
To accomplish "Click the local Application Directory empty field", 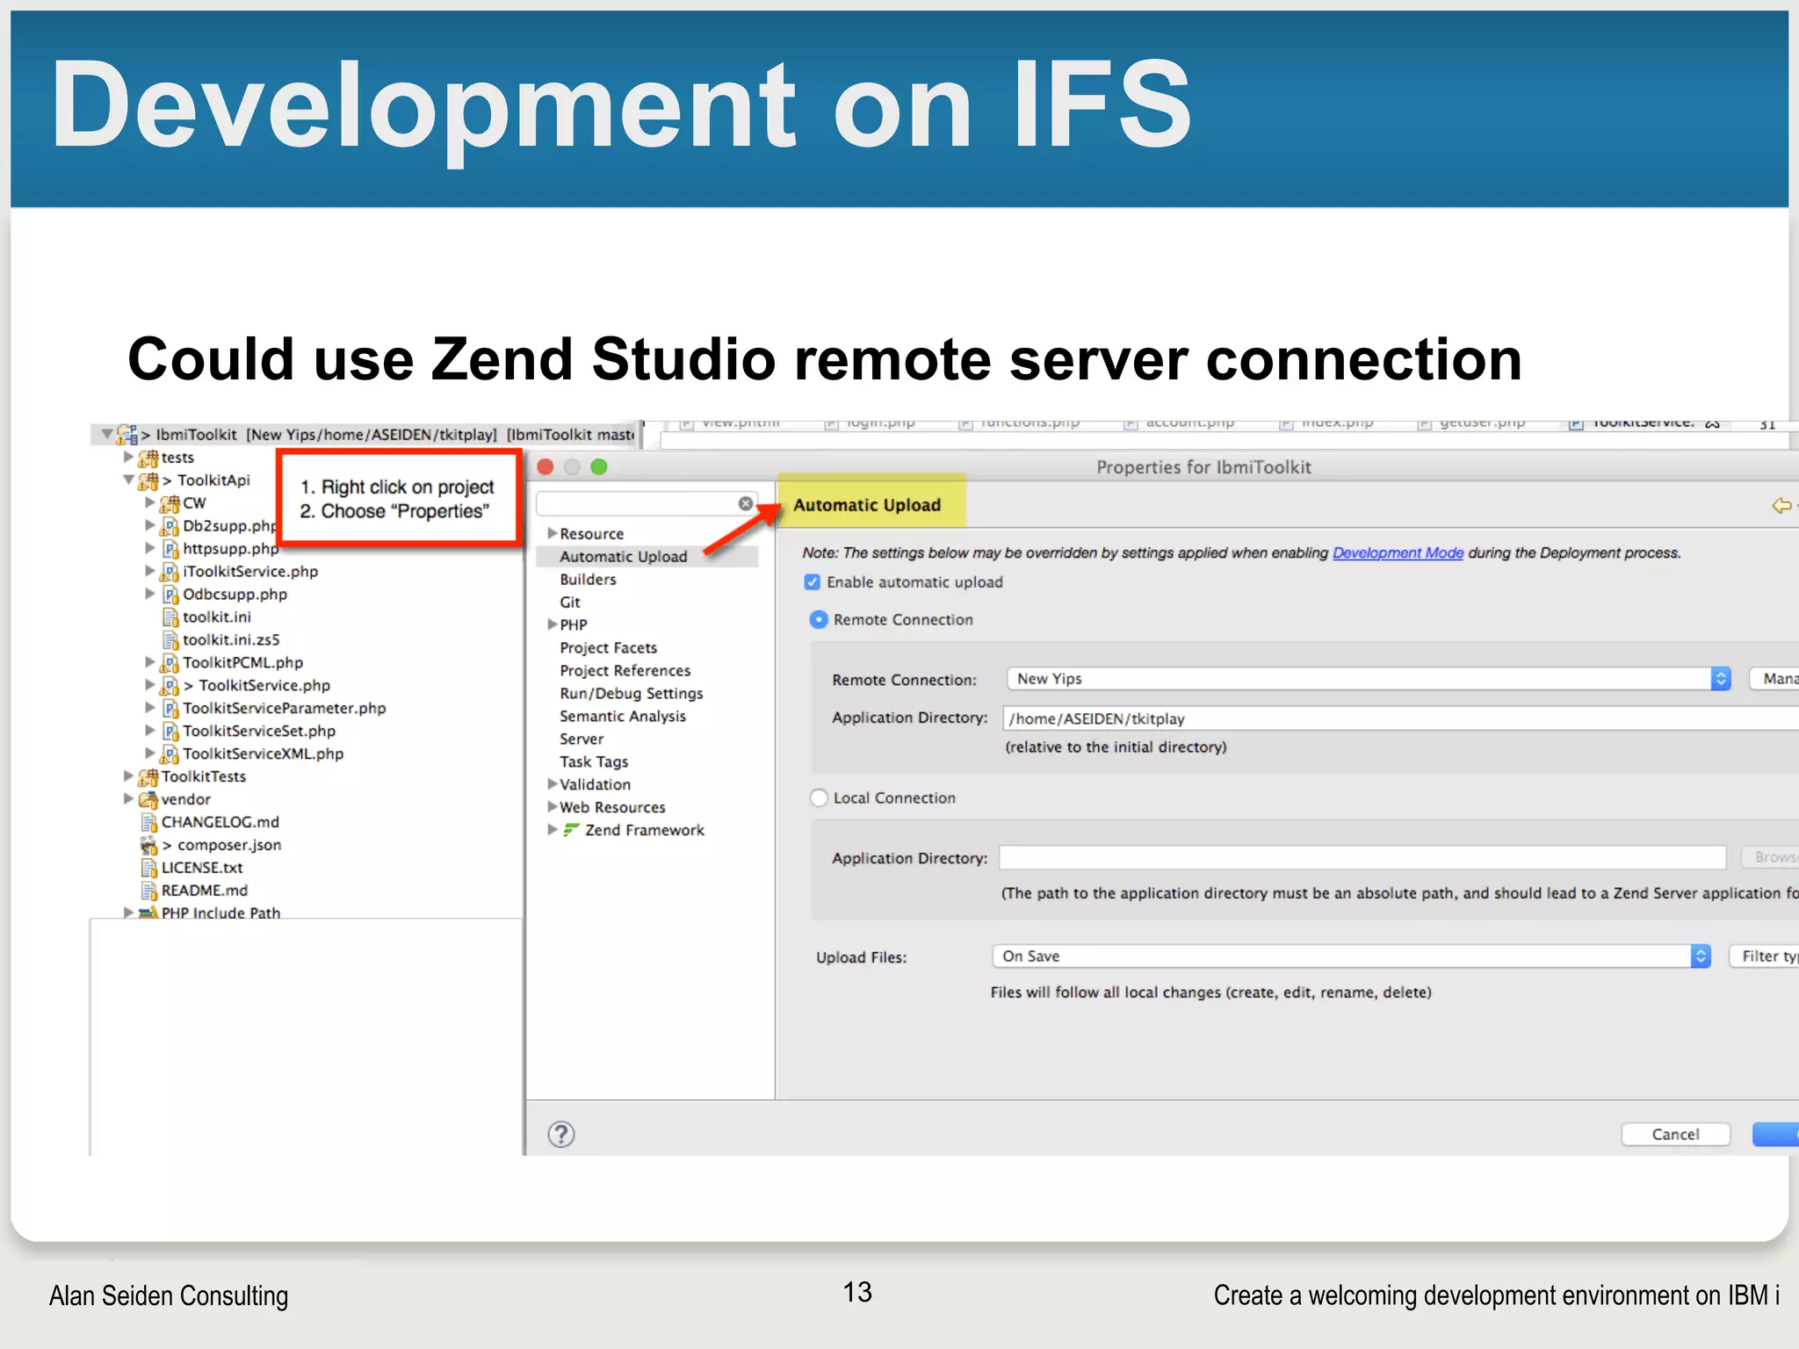I will pyautogui.click(x=1362, y=857).
